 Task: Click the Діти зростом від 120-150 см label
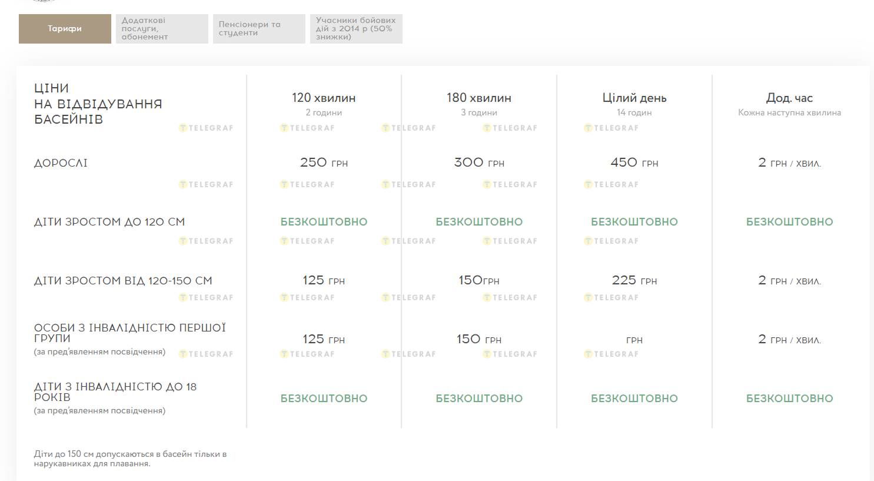(x=123, y=281)
